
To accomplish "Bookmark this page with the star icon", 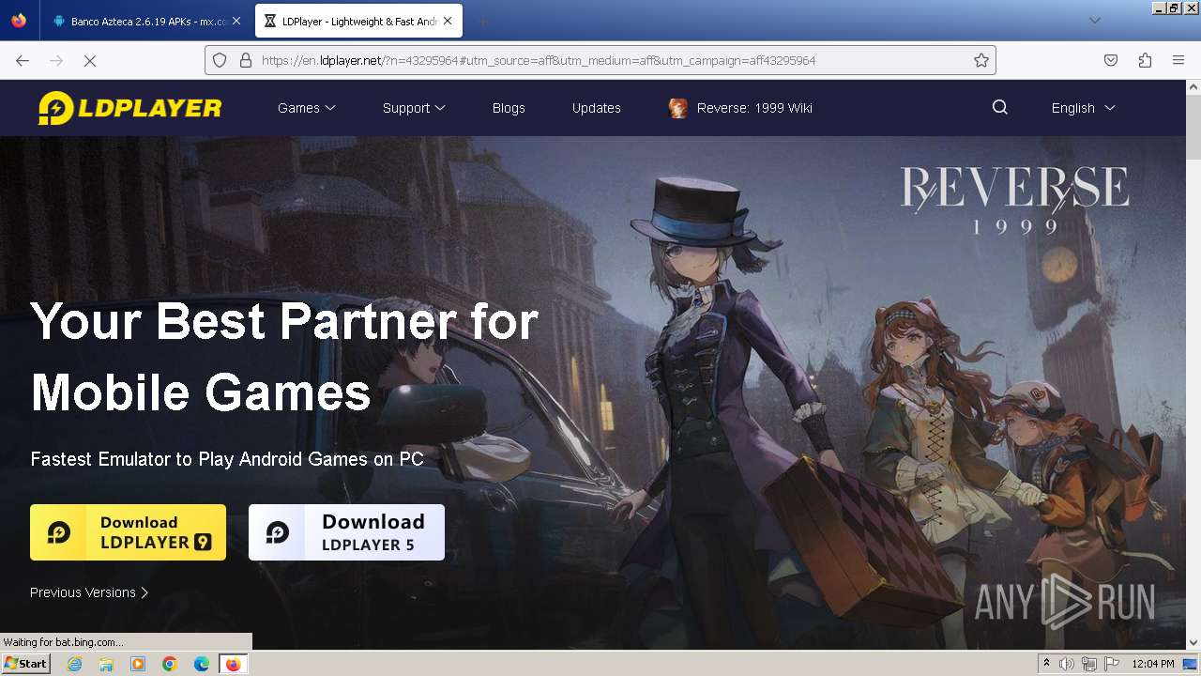I will click(981, 60).
